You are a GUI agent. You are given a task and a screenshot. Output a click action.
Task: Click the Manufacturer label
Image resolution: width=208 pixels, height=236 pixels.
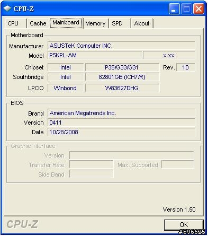26,46
